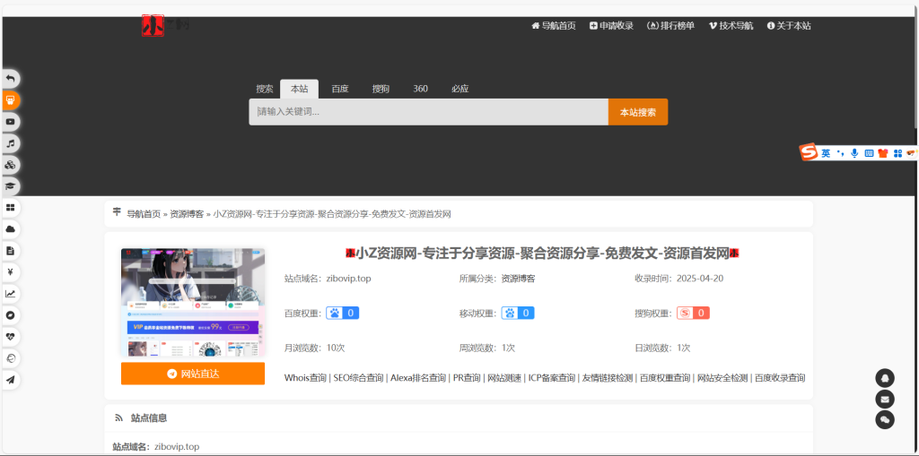
Task: Open WeChat contact floating button
Action: pyautogui.click(x=885, y=419)
